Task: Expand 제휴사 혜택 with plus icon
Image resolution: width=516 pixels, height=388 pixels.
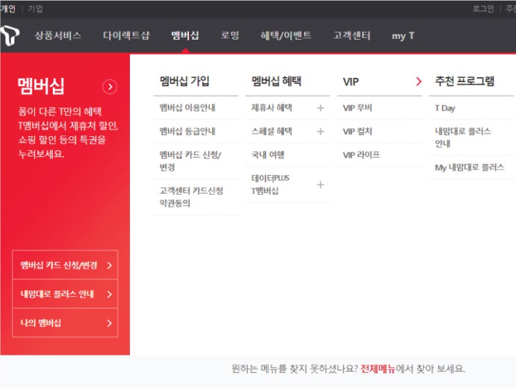Action: click(x=320, y=108)
